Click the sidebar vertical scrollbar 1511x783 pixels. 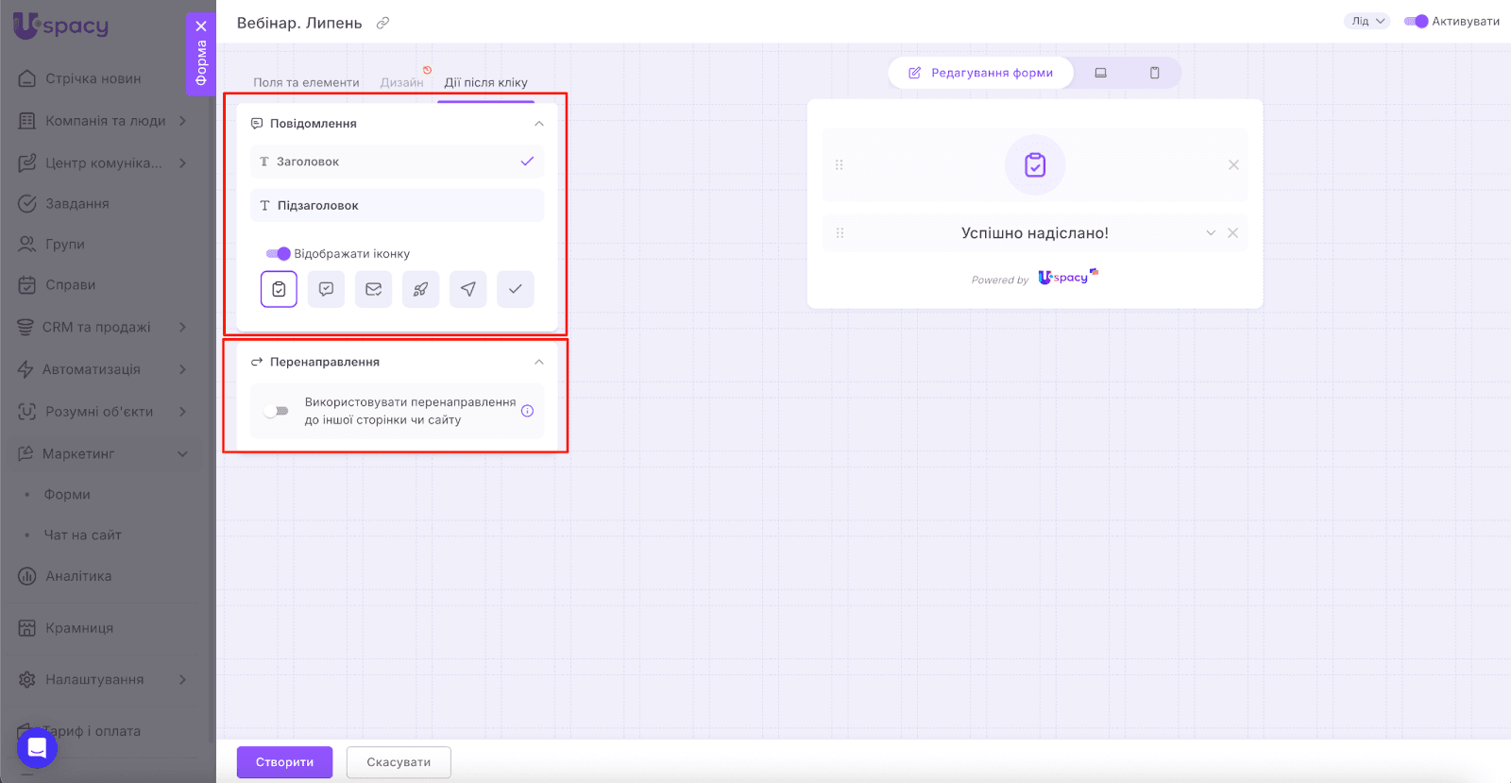211,378
